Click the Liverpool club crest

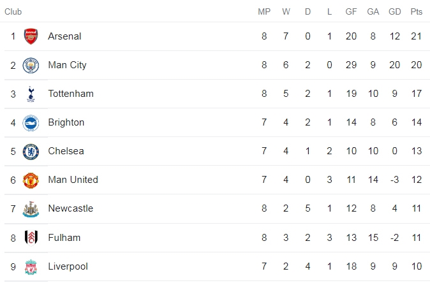[31, 266]
